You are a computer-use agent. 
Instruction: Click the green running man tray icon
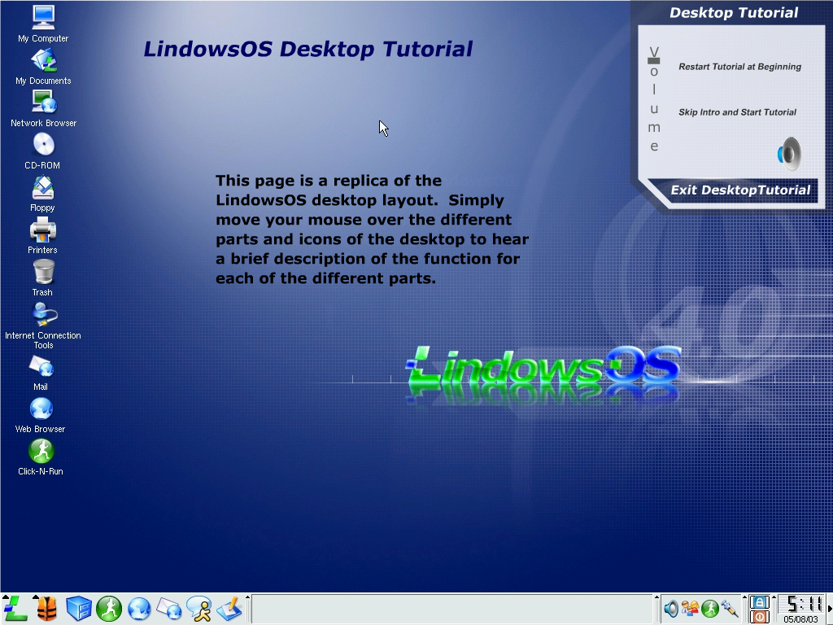[710, 609]
